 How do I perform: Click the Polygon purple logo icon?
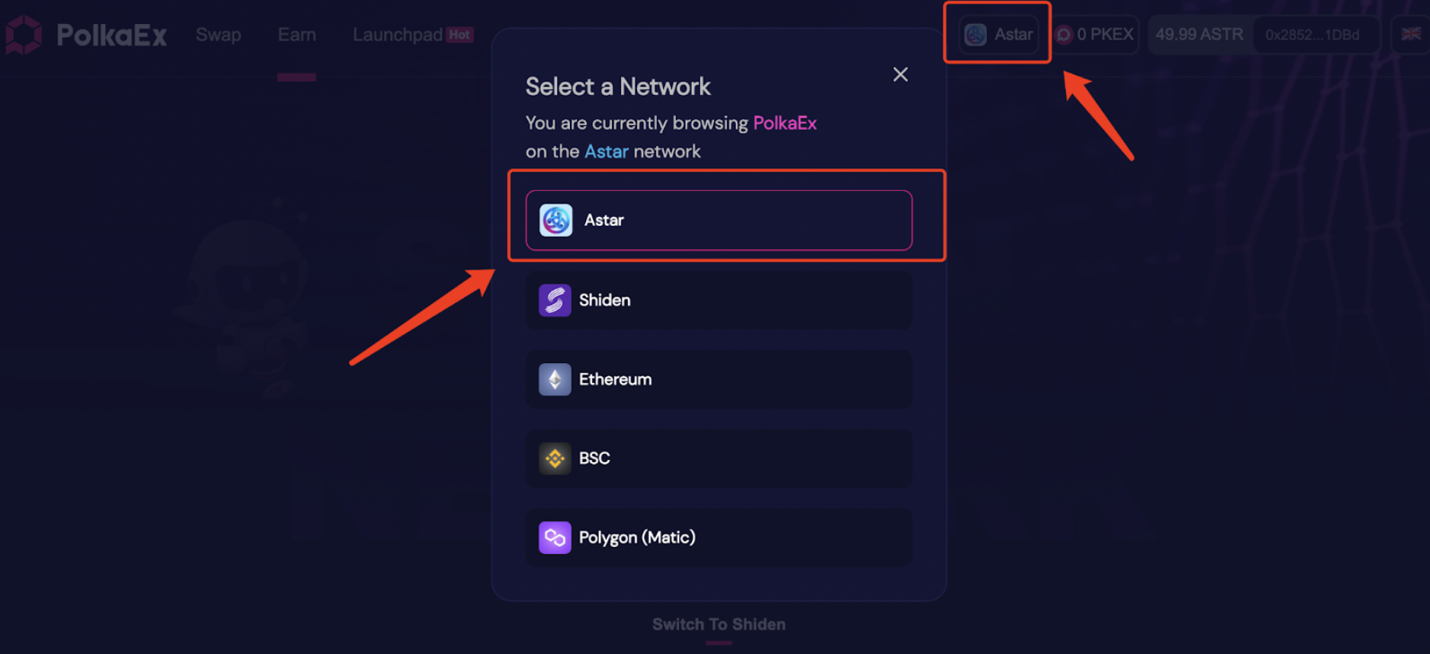555,538
